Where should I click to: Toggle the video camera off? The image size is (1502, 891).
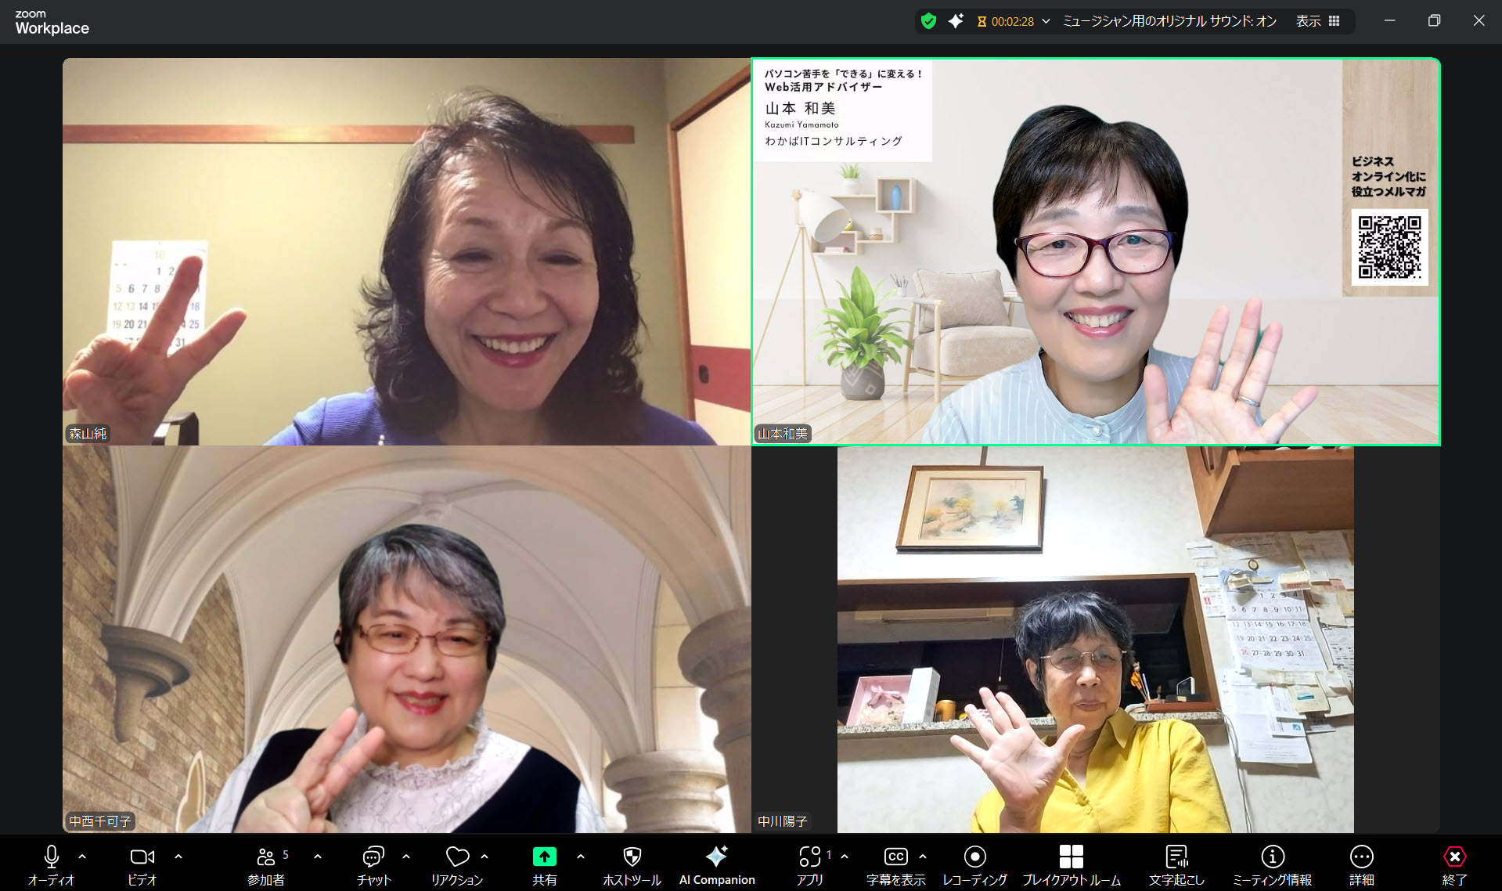(142, 864)
